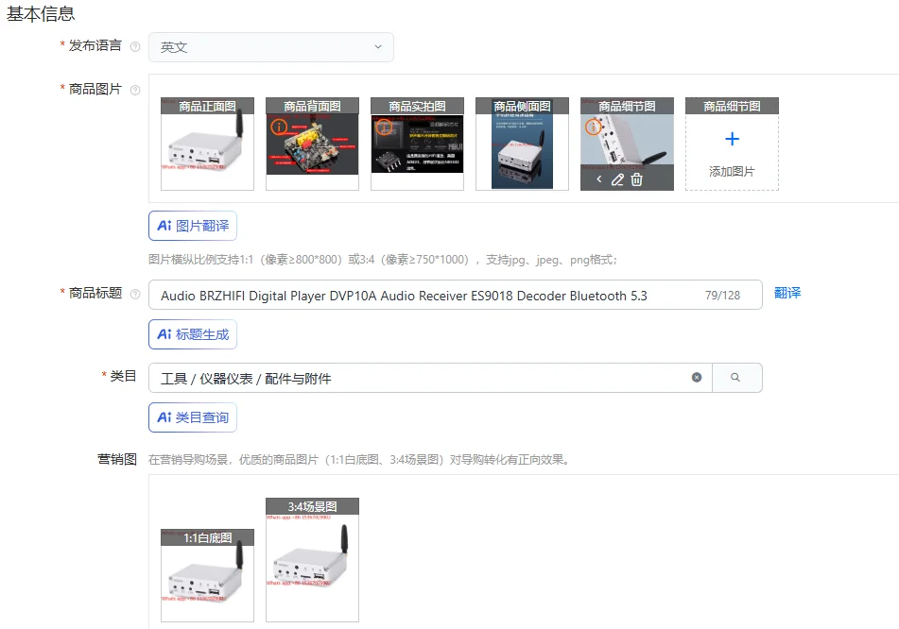
Task: Click the 营销图 description text
Action: point(359,459)
